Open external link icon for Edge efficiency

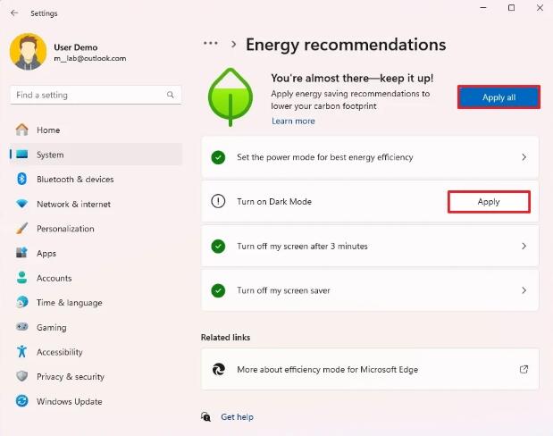pos(524,369)
